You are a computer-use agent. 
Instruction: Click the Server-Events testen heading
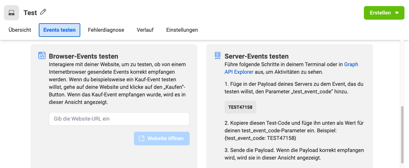pyautogui.click(x=257, y=56)
